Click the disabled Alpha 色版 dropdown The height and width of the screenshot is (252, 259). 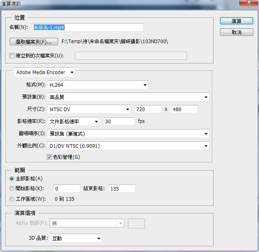87,224
